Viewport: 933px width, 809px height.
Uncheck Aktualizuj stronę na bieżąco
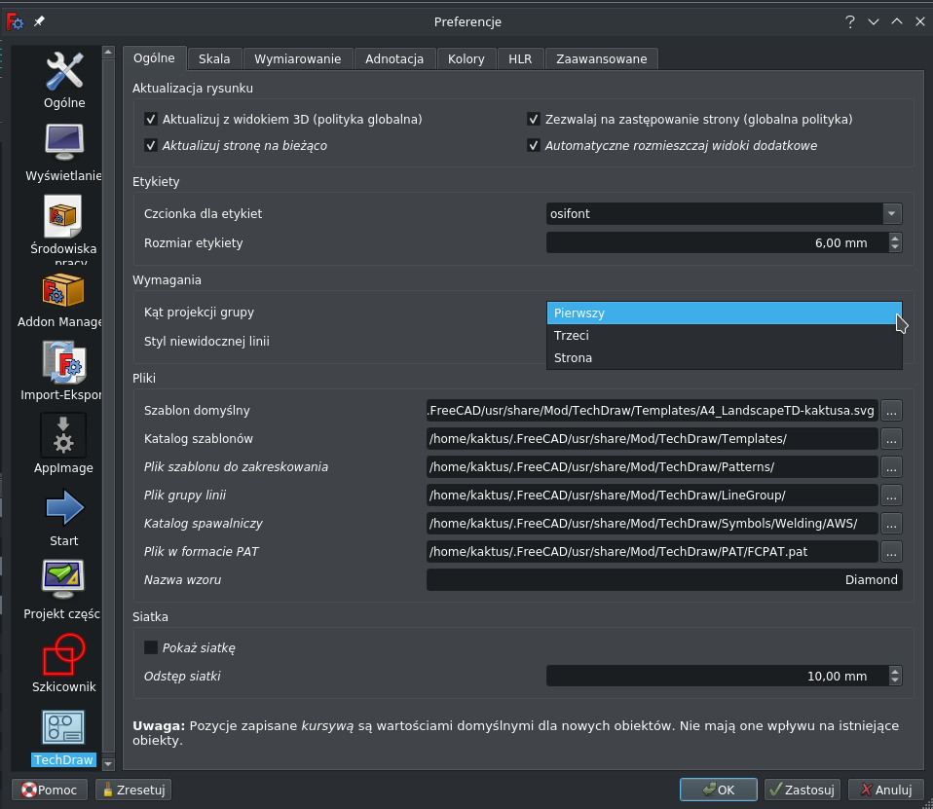tap(151, 146)
